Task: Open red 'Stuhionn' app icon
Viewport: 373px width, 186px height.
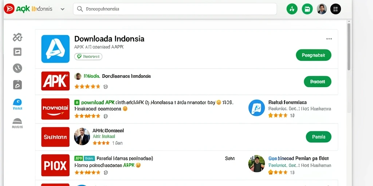Action: [x=55, y=137]
